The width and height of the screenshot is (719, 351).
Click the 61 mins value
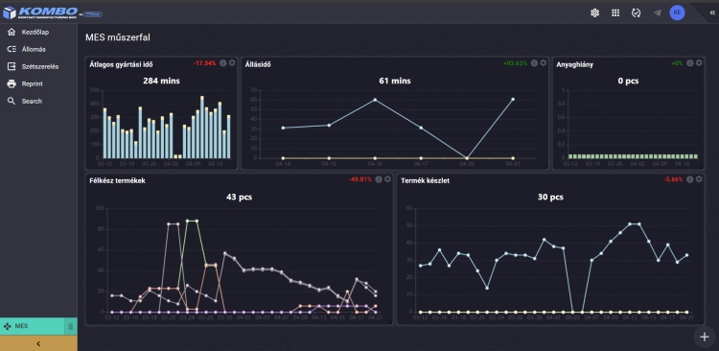395,82
